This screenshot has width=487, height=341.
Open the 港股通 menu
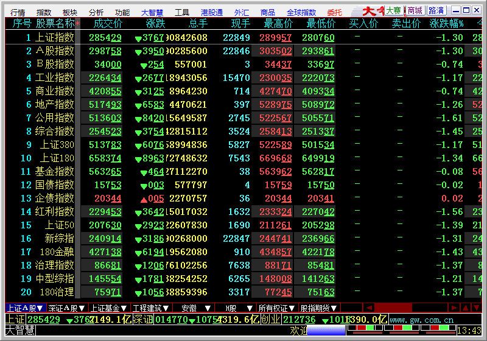[211, 12]
